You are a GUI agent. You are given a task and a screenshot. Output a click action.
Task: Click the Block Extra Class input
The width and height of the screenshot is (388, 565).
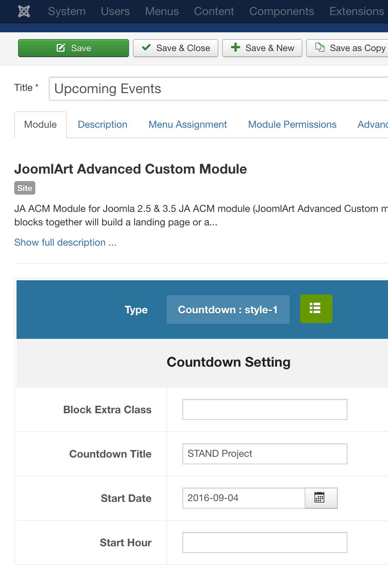pos(265,409)
